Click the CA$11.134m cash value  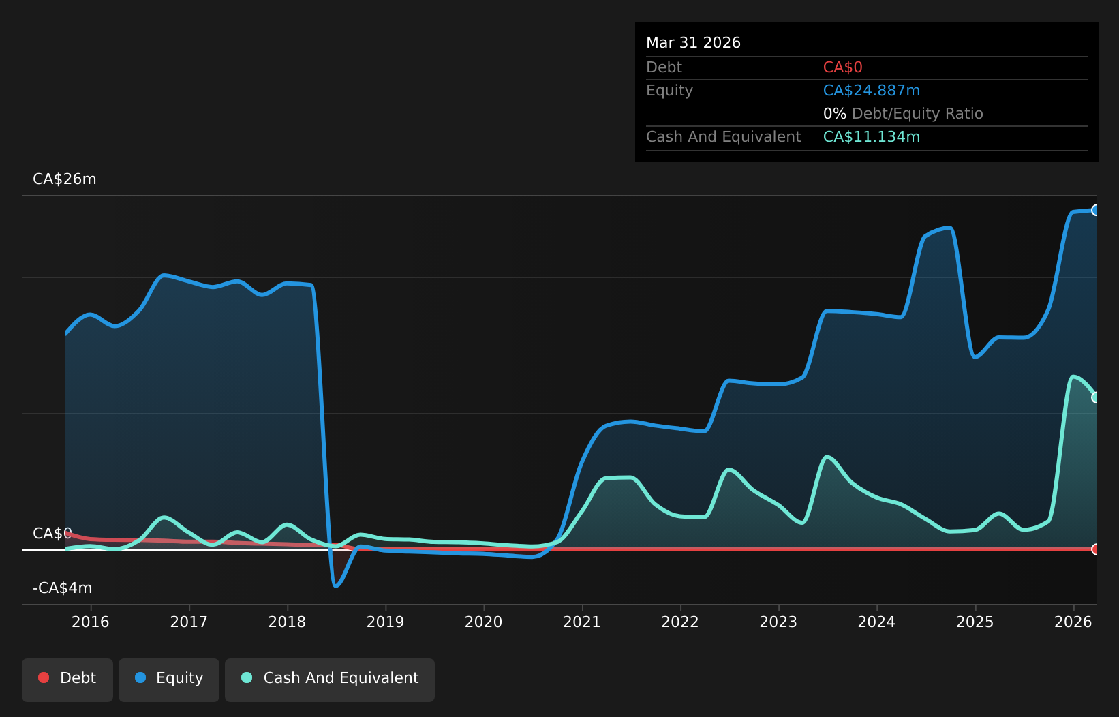(872, 137)
